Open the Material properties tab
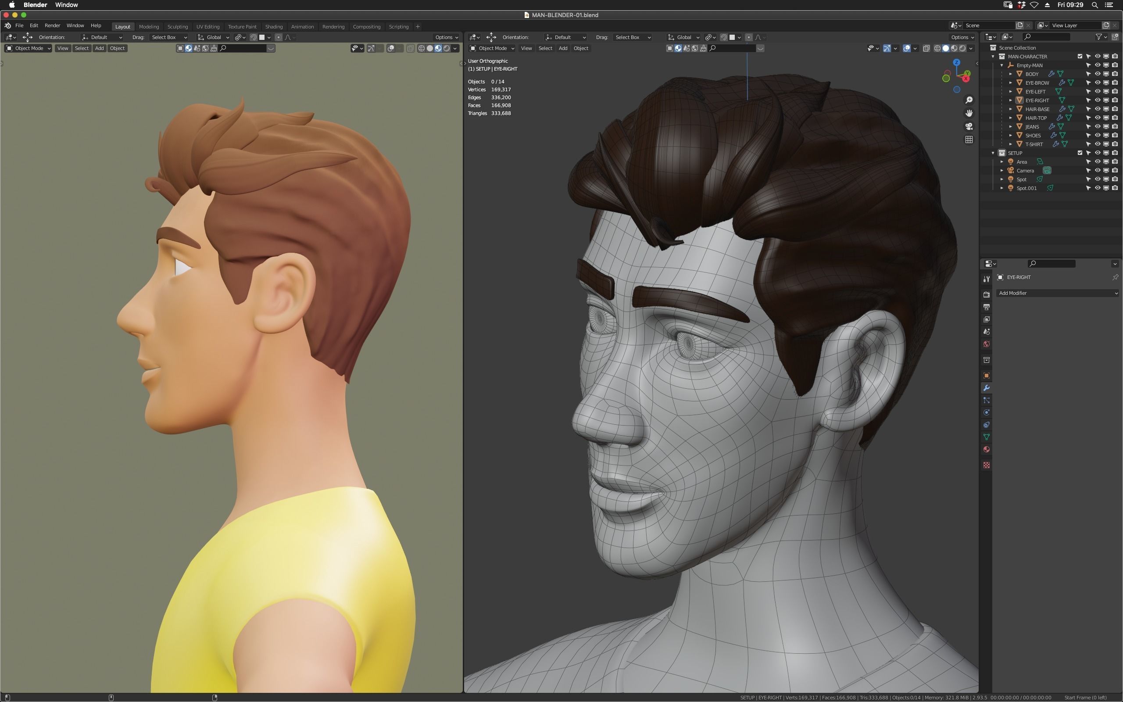Screen dimensions: 1123x702 click(x=986, y=449)
